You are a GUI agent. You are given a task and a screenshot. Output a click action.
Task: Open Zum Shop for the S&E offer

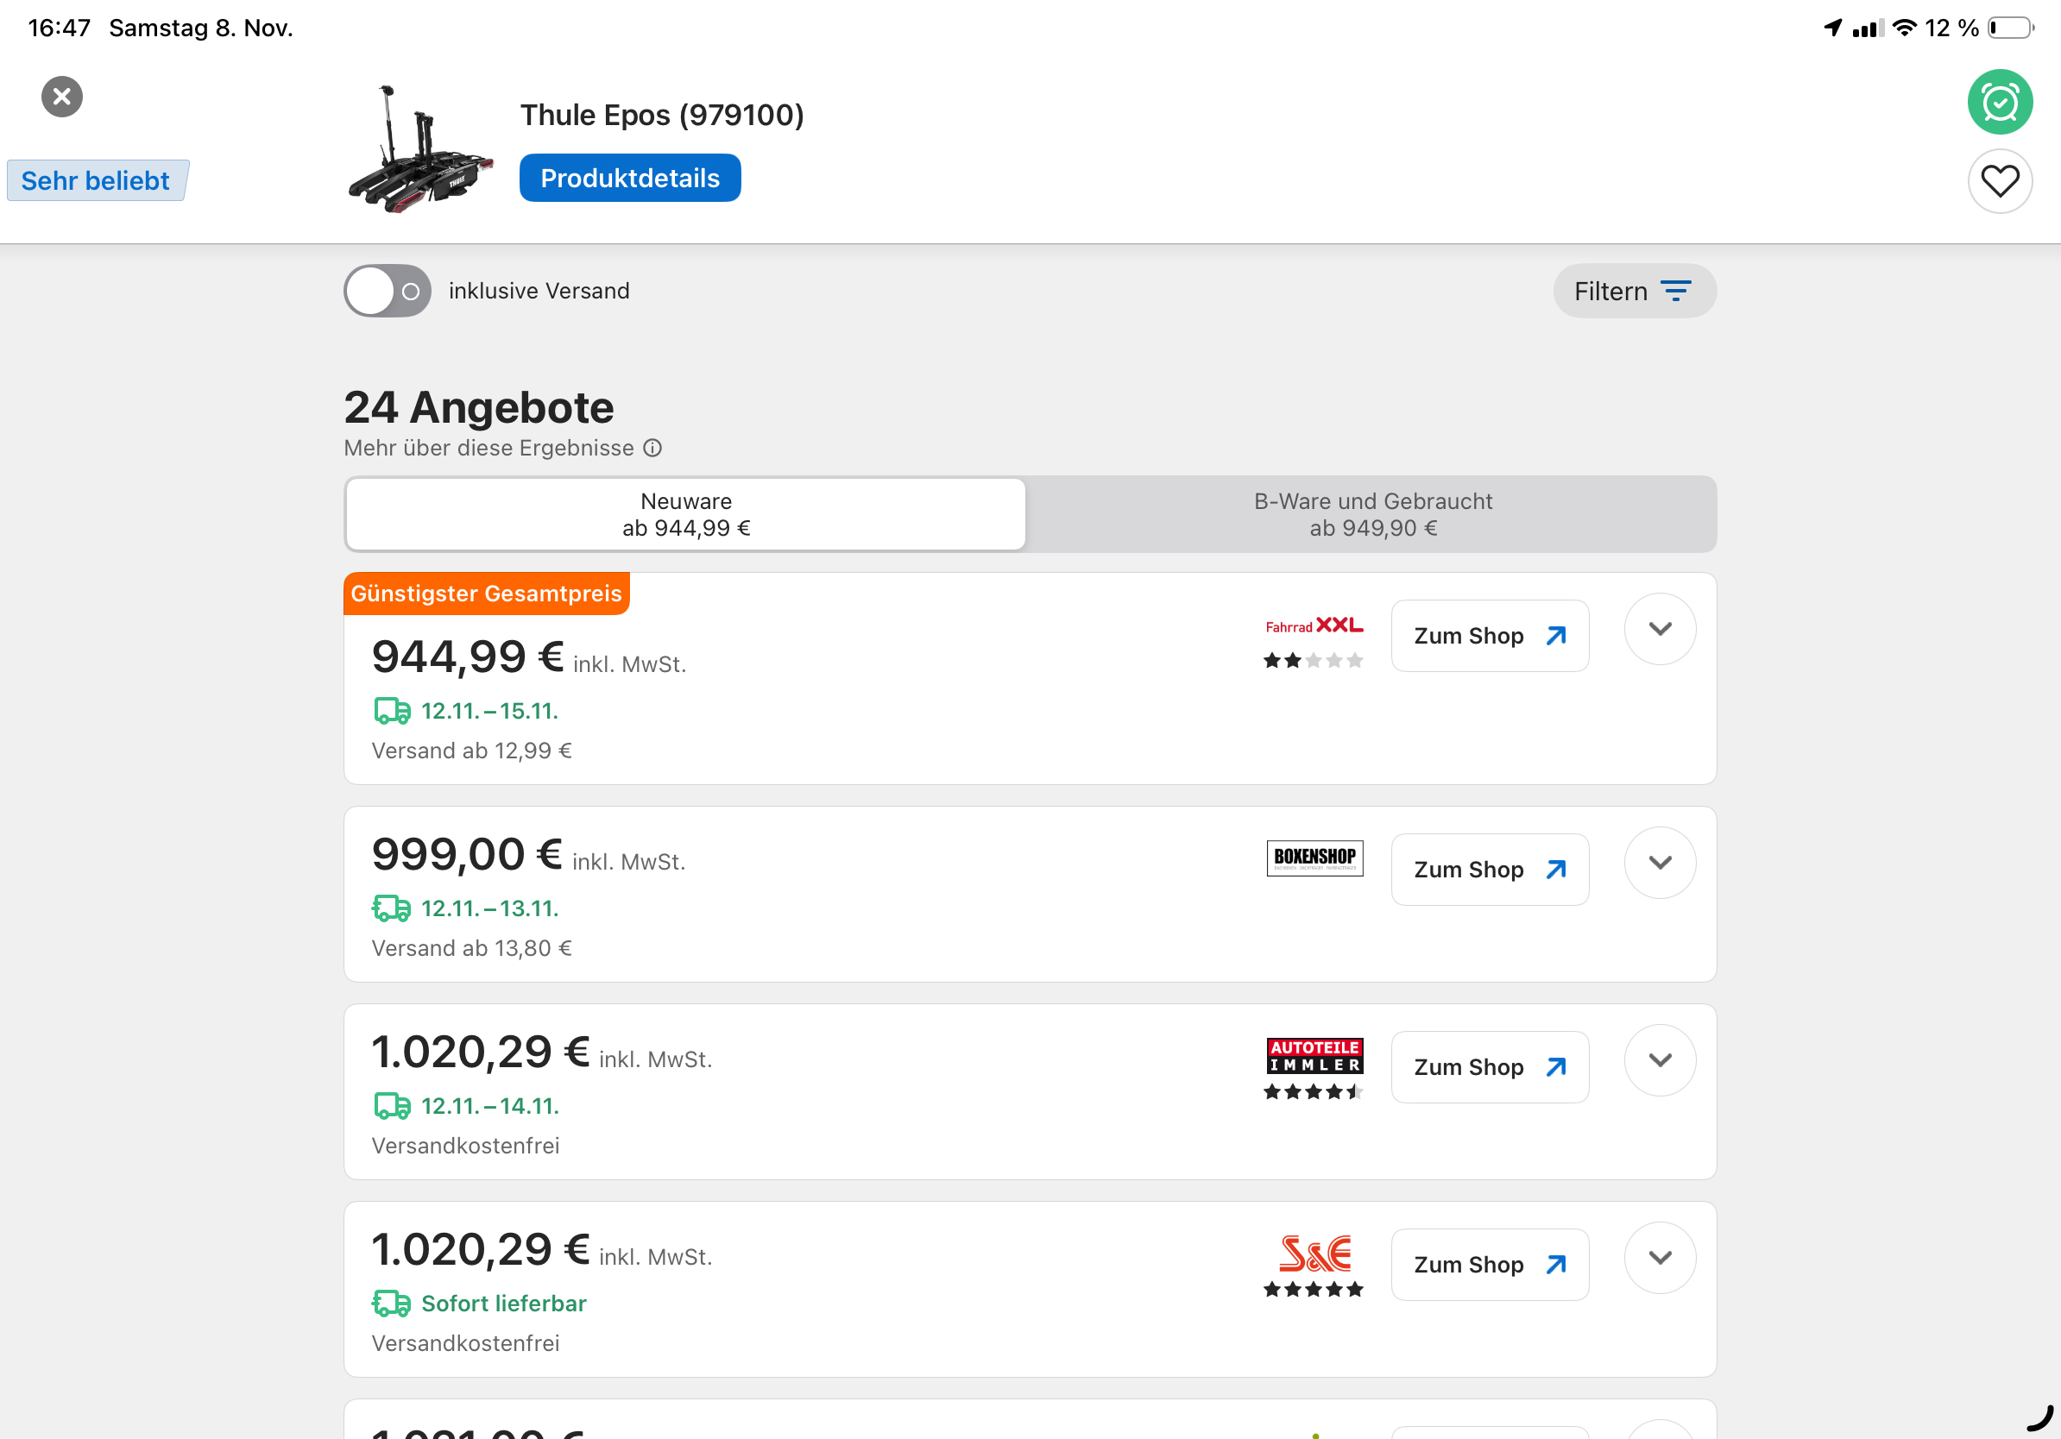pos(1488,1264)
